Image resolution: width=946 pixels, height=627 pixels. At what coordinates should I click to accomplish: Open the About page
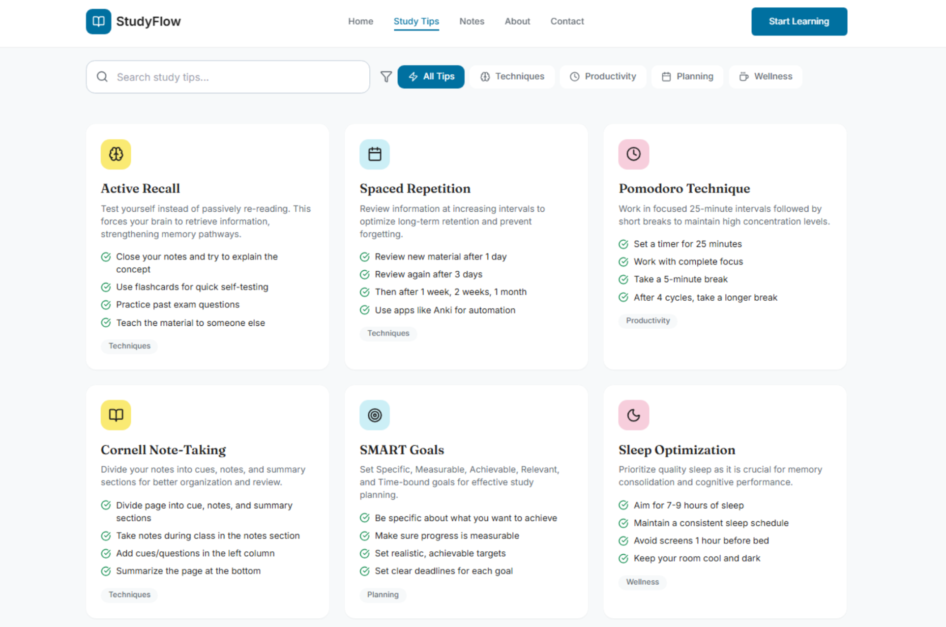517,21
